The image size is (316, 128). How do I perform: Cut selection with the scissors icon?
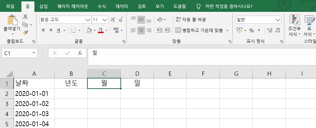25,17
